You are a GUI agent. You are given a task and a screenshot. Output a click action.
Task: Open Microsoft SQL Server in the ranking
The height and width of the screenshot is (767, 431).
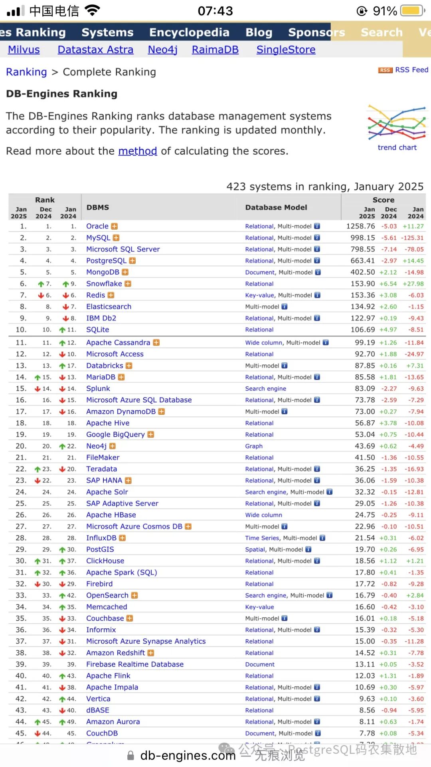(123, 249)
